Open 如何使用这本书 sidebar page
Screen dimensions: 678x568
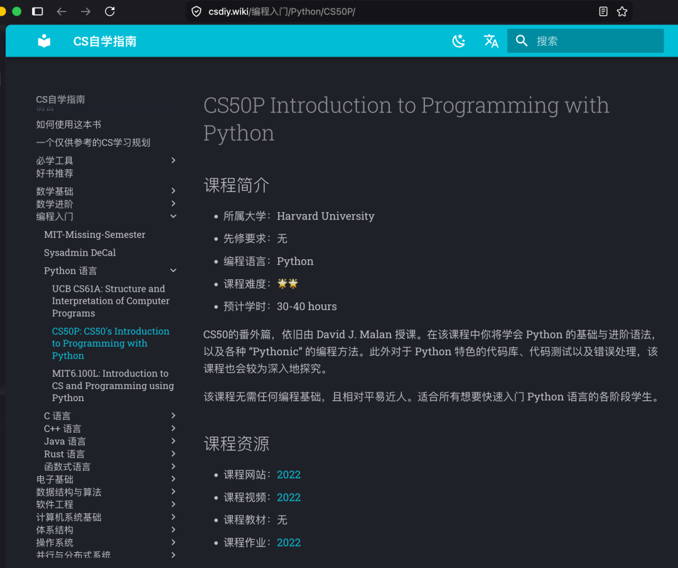click(x=68, y=124)
